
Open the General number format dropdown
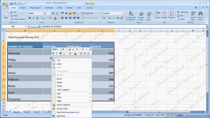[x=122, y=13]
